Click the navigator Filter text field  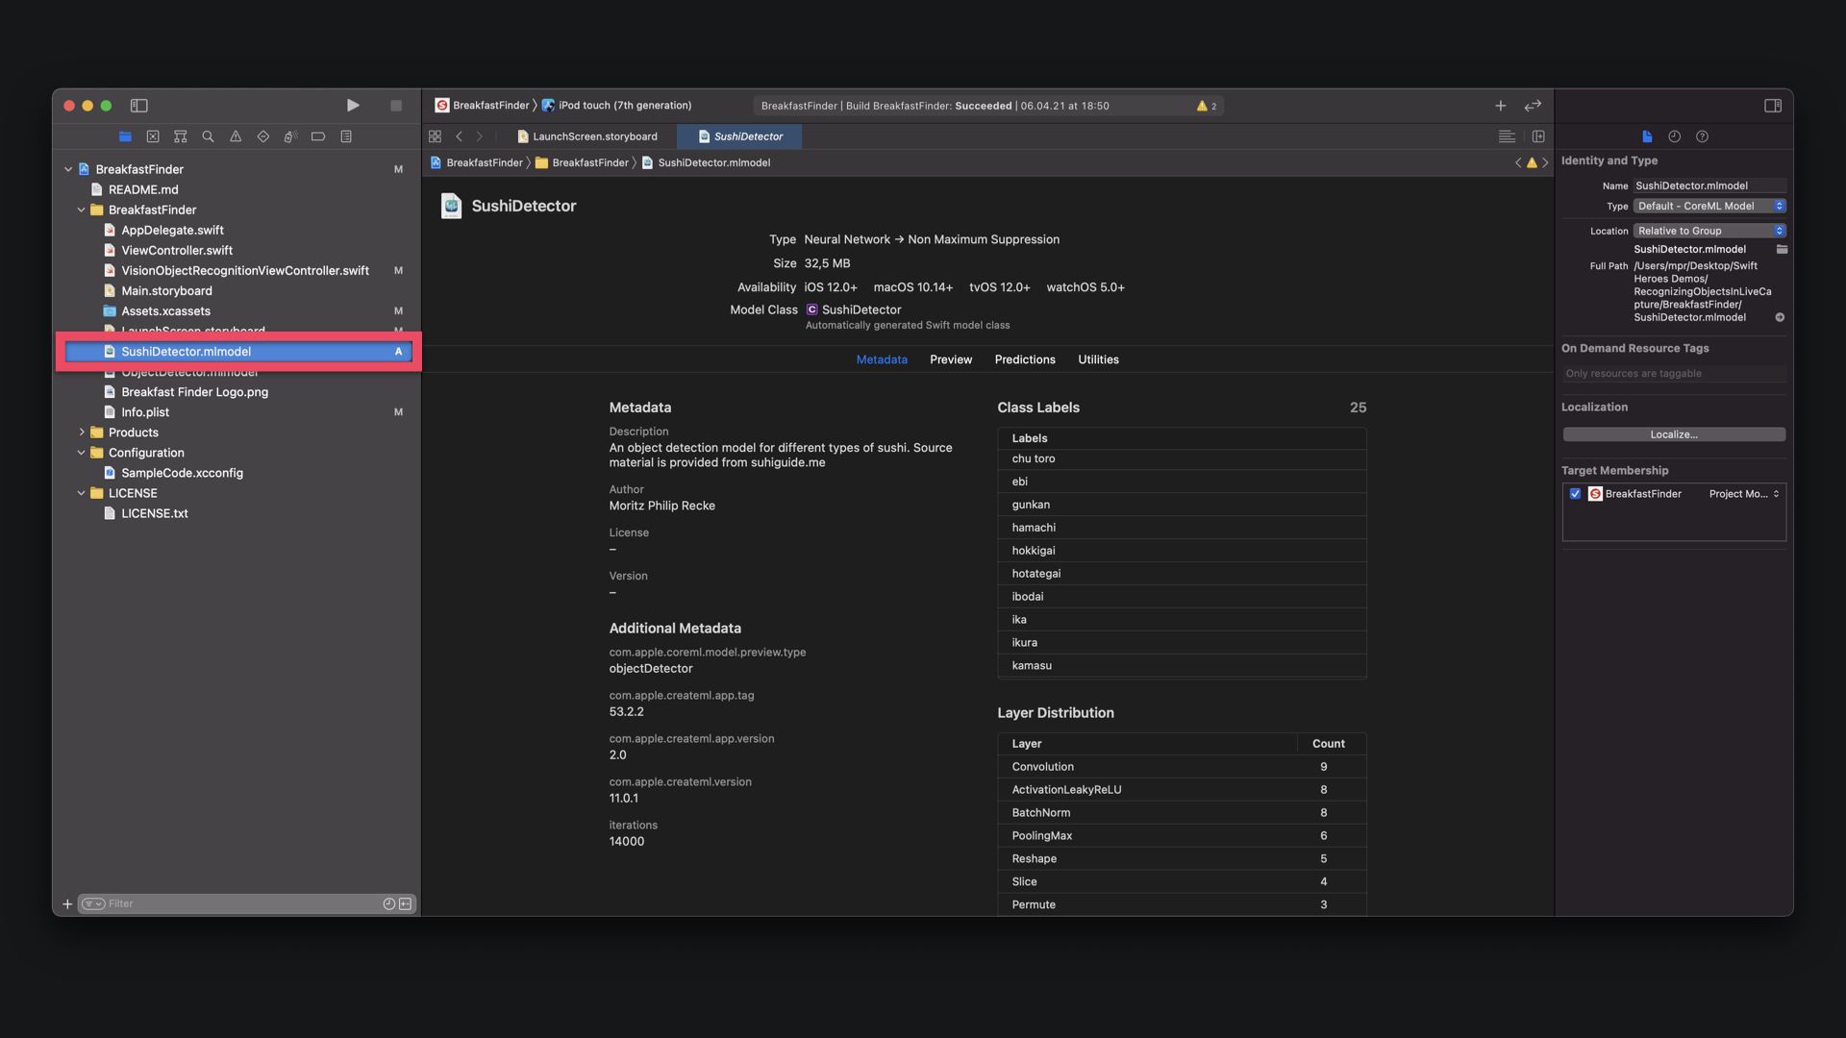240,903
